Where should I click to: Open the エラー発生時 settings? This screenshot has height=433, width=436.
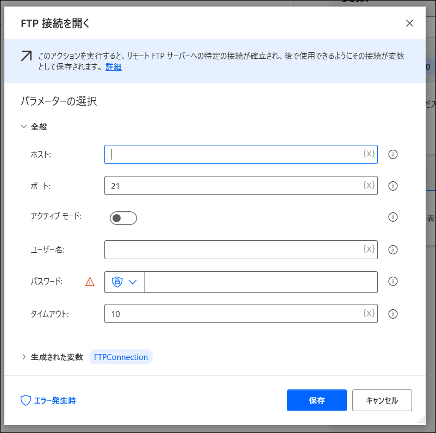(x=48, y=401)
